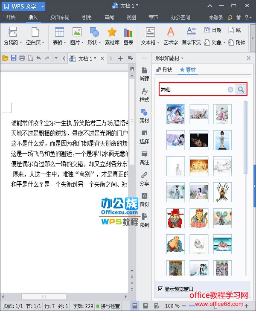Switch to the 形状 tab in side panel
The image size is (256, 311).
(x=164, y=70)
